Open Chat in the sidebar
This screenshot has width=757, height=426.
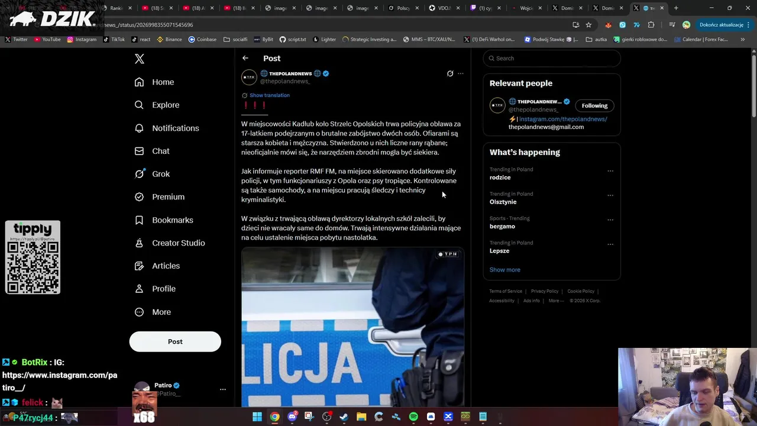coord(152,151)
